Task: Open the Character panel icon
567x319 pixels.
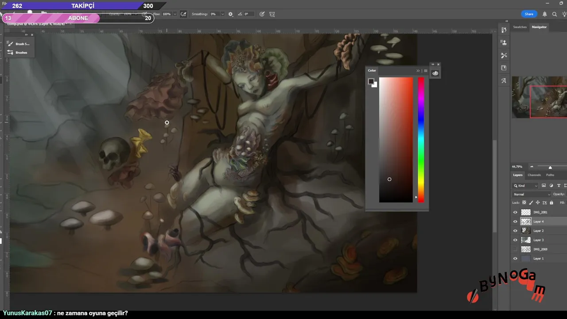Action: coord(504,81)
